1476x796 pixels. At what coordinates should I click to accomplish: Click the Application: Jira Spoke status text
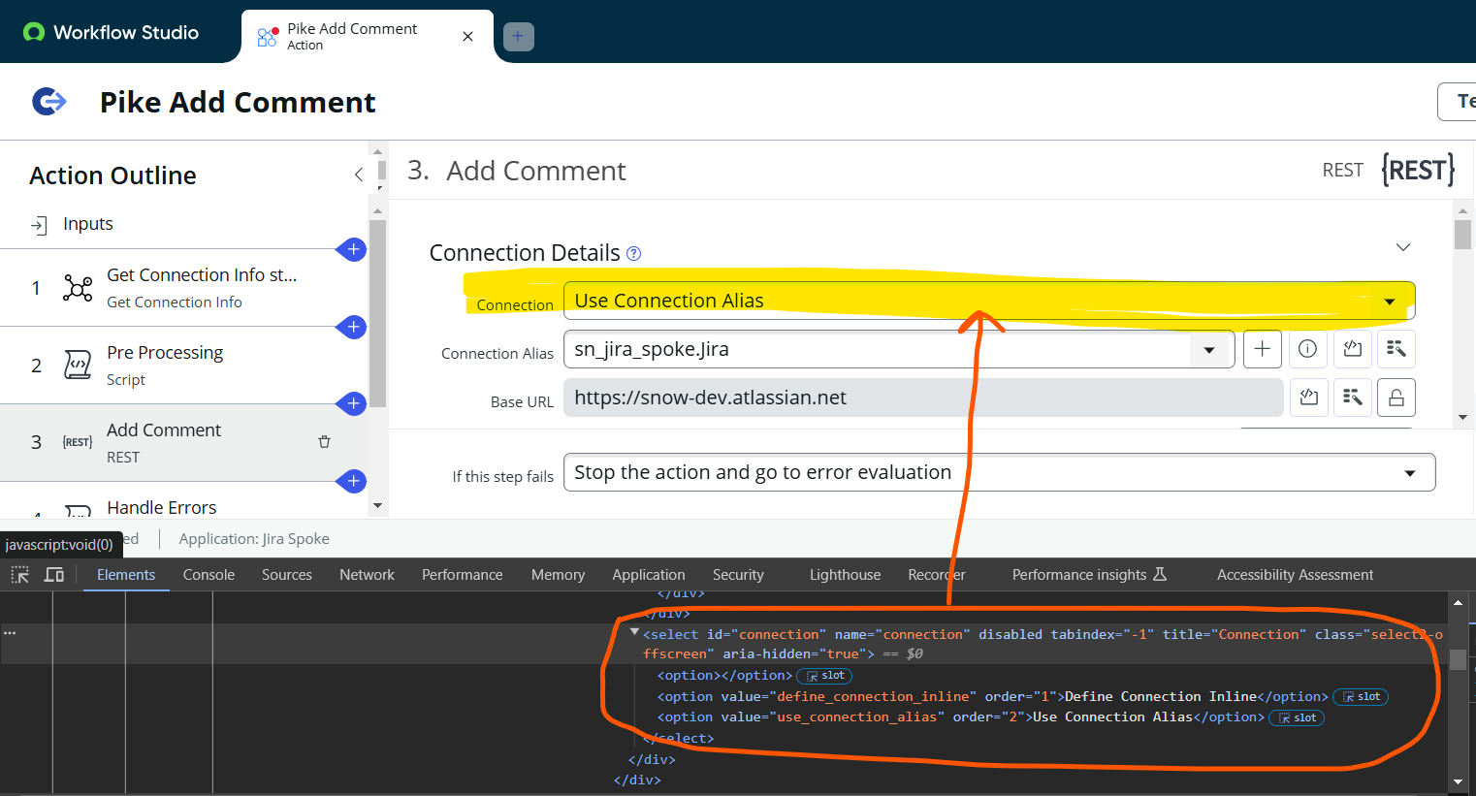[x=254, y=539]
